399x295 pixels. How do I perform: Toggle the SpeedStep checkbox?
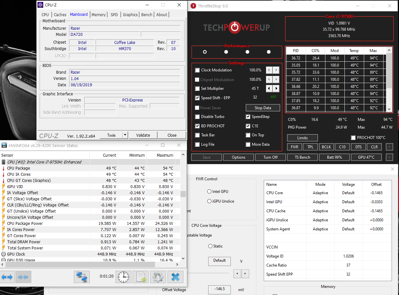pyautogui.click(x=248, y=117)
